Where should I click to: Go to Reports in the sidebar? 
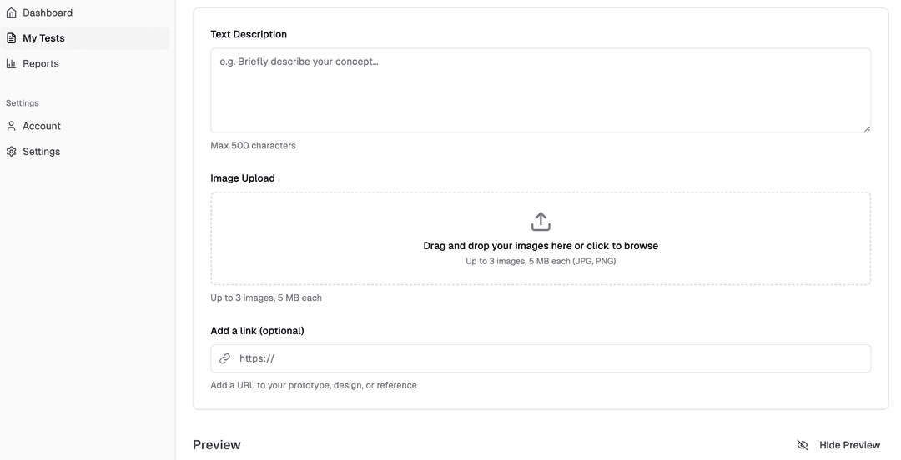pos(41,63)
